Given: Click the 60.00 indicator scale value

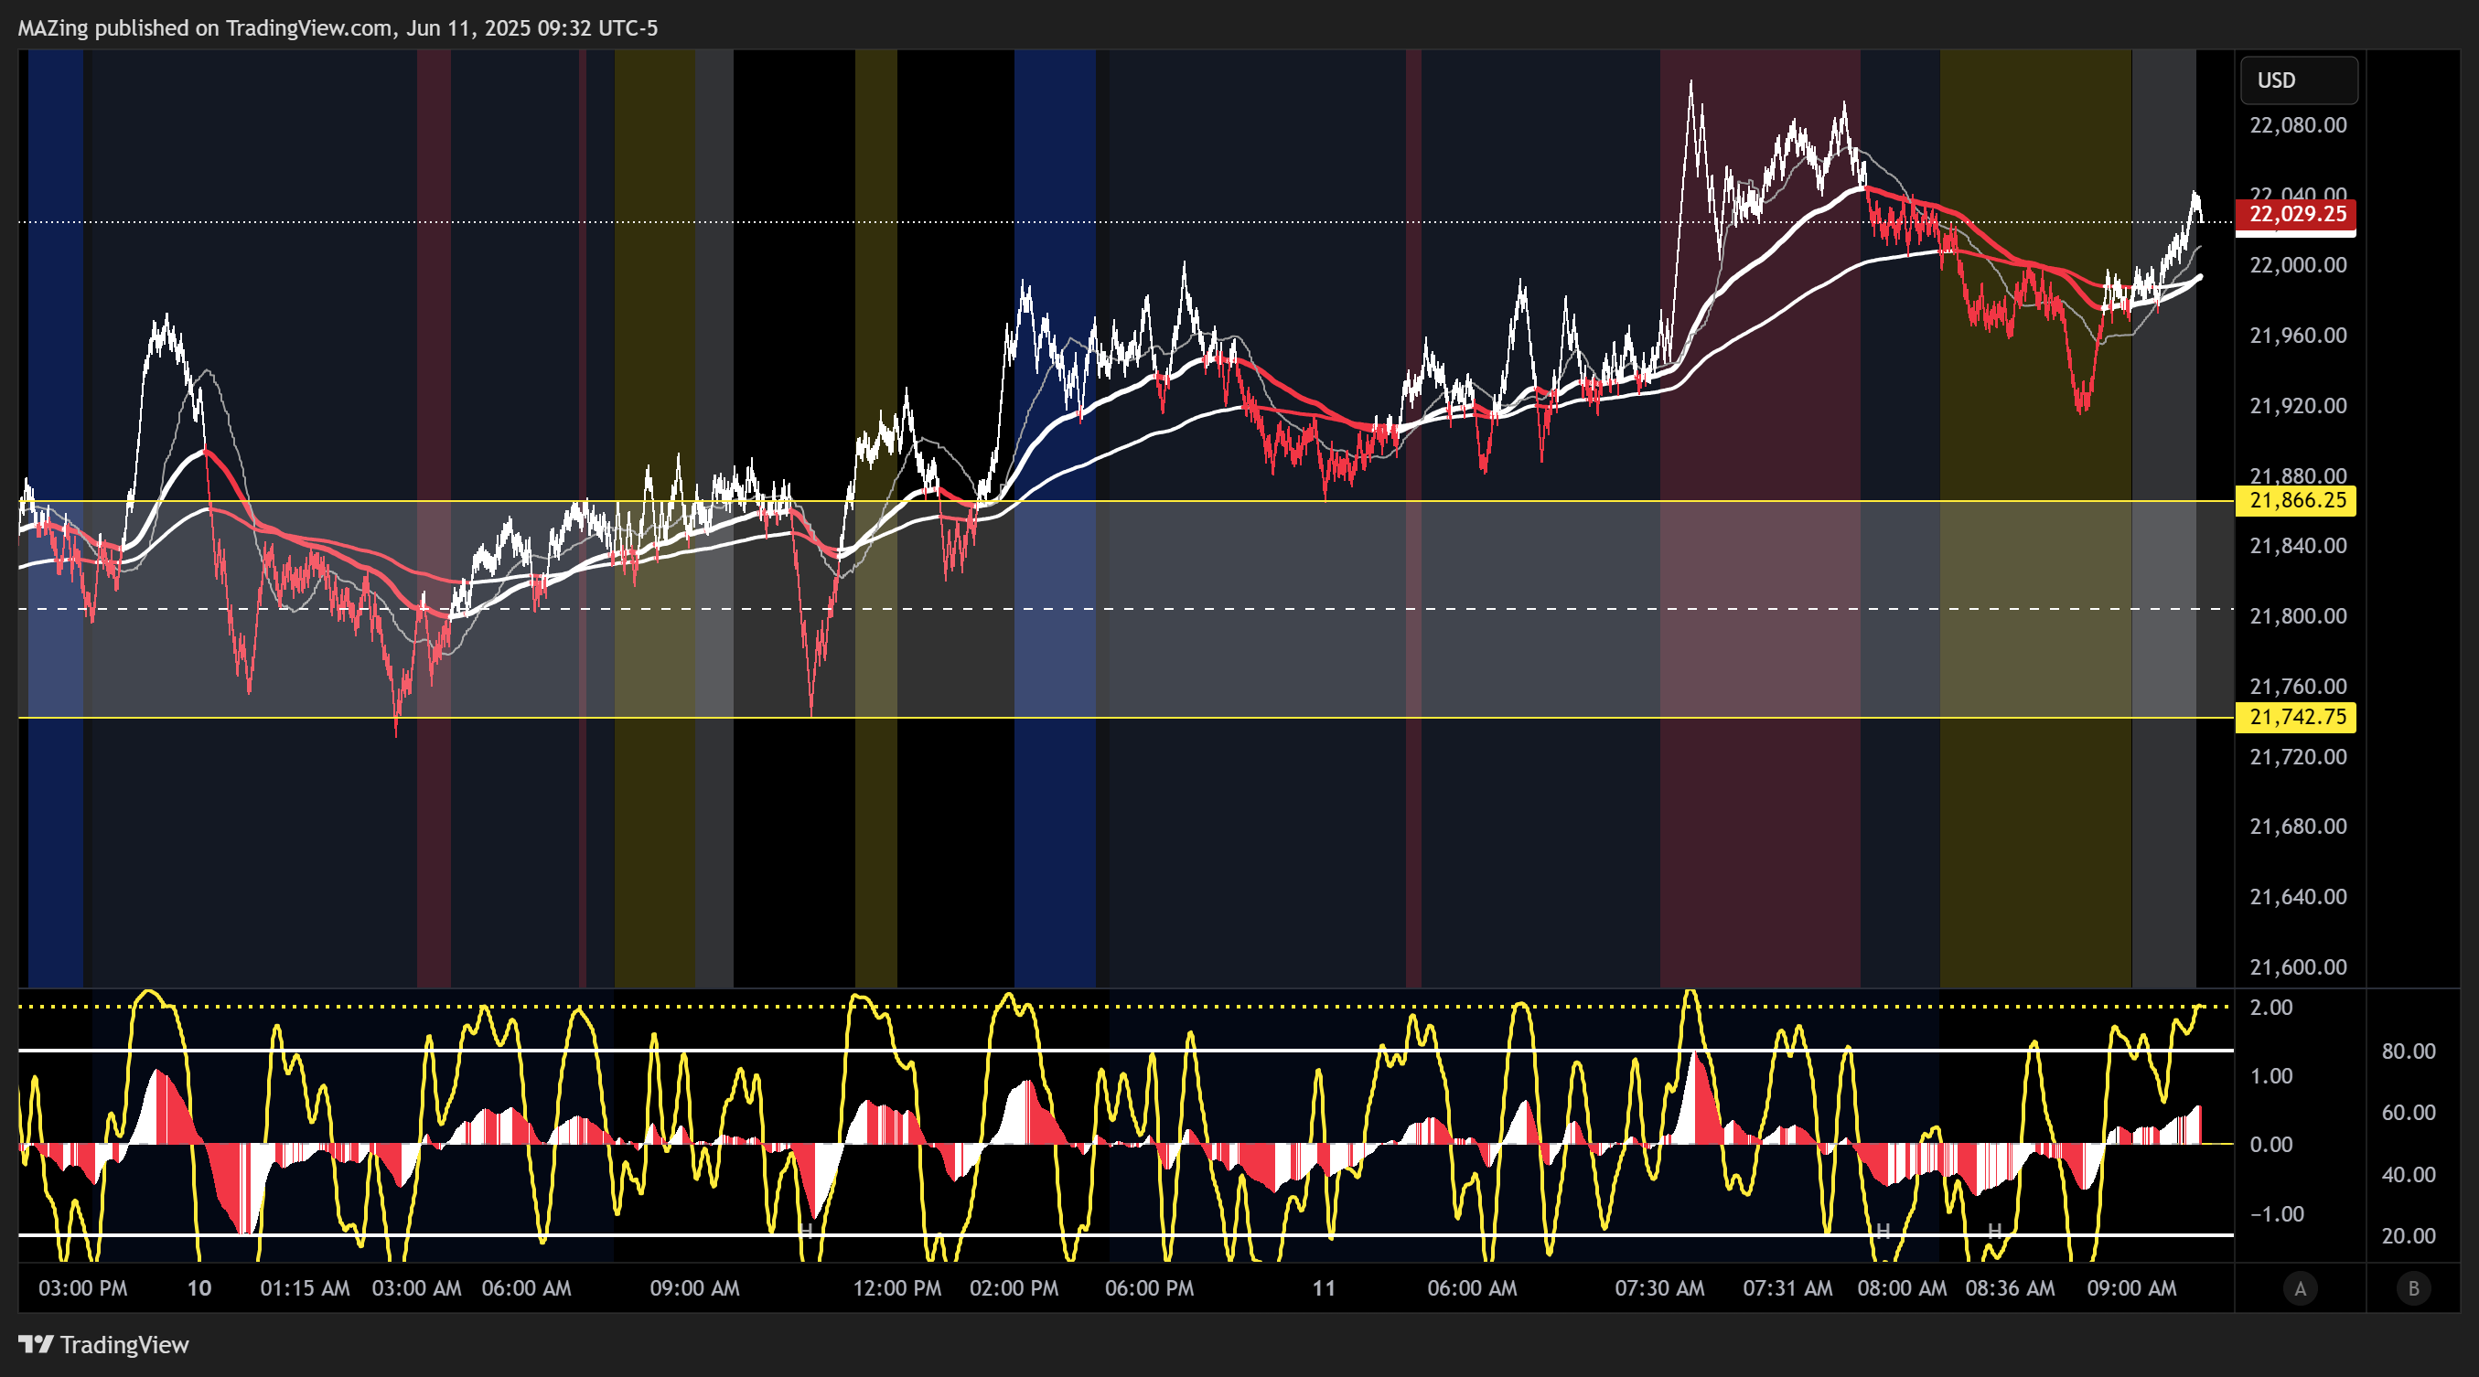Looking at the screenshot, I should (x=2409, y=1113).
